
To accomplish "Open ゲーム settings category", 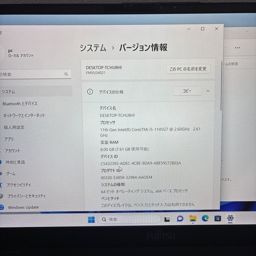I will [10, 173].
